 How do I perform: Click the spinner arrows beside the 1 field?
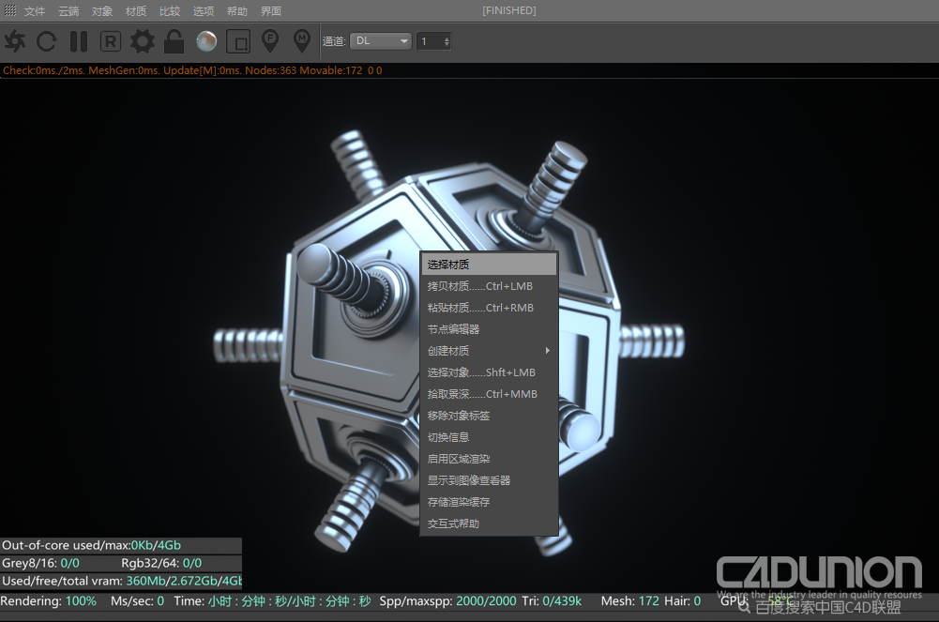[447, 41]
